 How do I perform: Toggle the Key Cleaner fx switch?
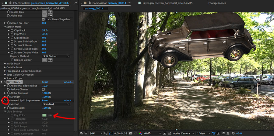(5, 82)
